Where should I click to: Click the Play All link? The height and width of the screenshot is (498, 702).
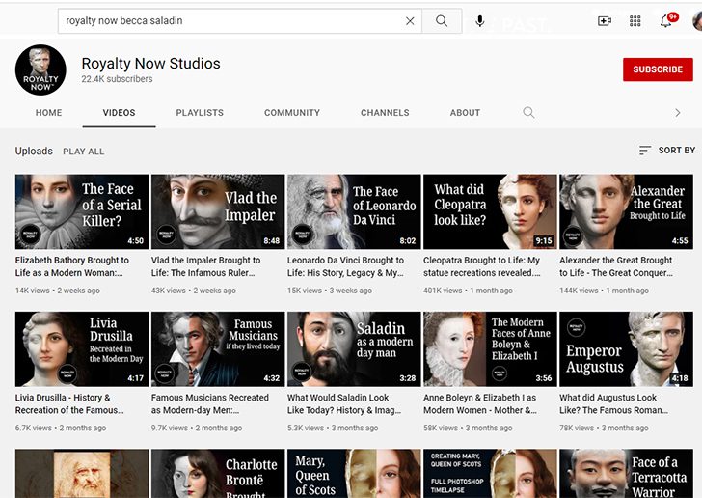[84, 152]
